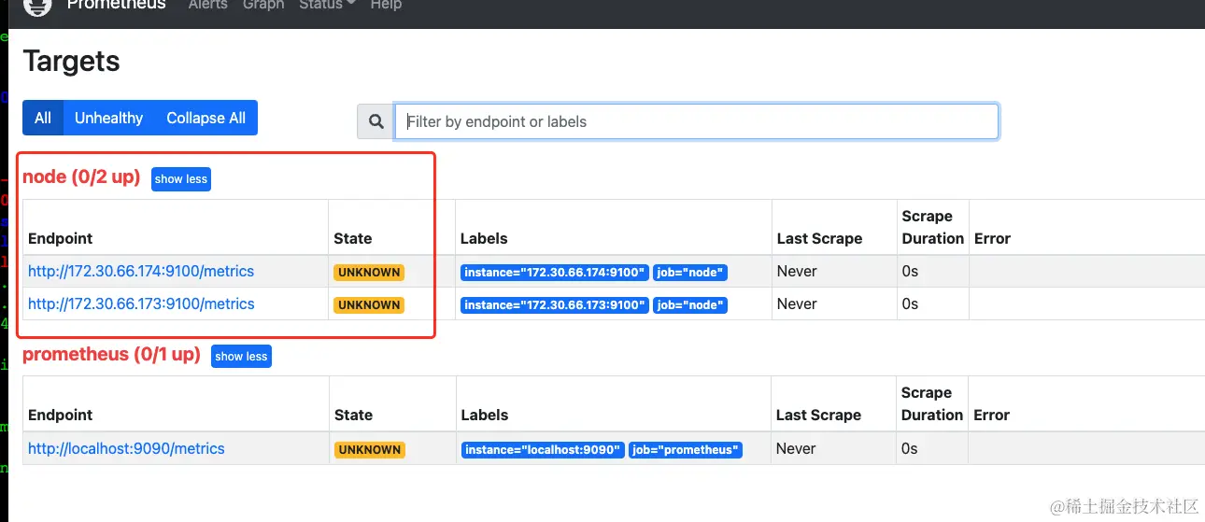Click the instance="172.30.66.174:9100" label badge
The width and height of the screenshot is (1205, 522).
click(x=554, y=273)
